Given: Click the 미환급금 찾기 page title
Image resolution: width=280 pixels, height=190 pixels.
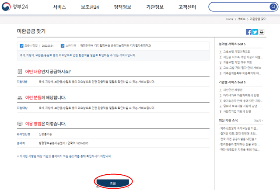Looking at the screenshot, I should [31, 31].
